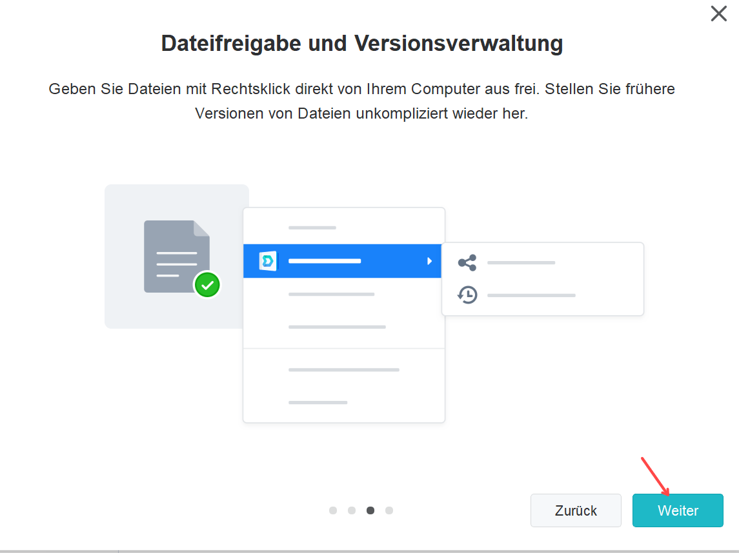Click the active third pagination dot

click(370, 510)
